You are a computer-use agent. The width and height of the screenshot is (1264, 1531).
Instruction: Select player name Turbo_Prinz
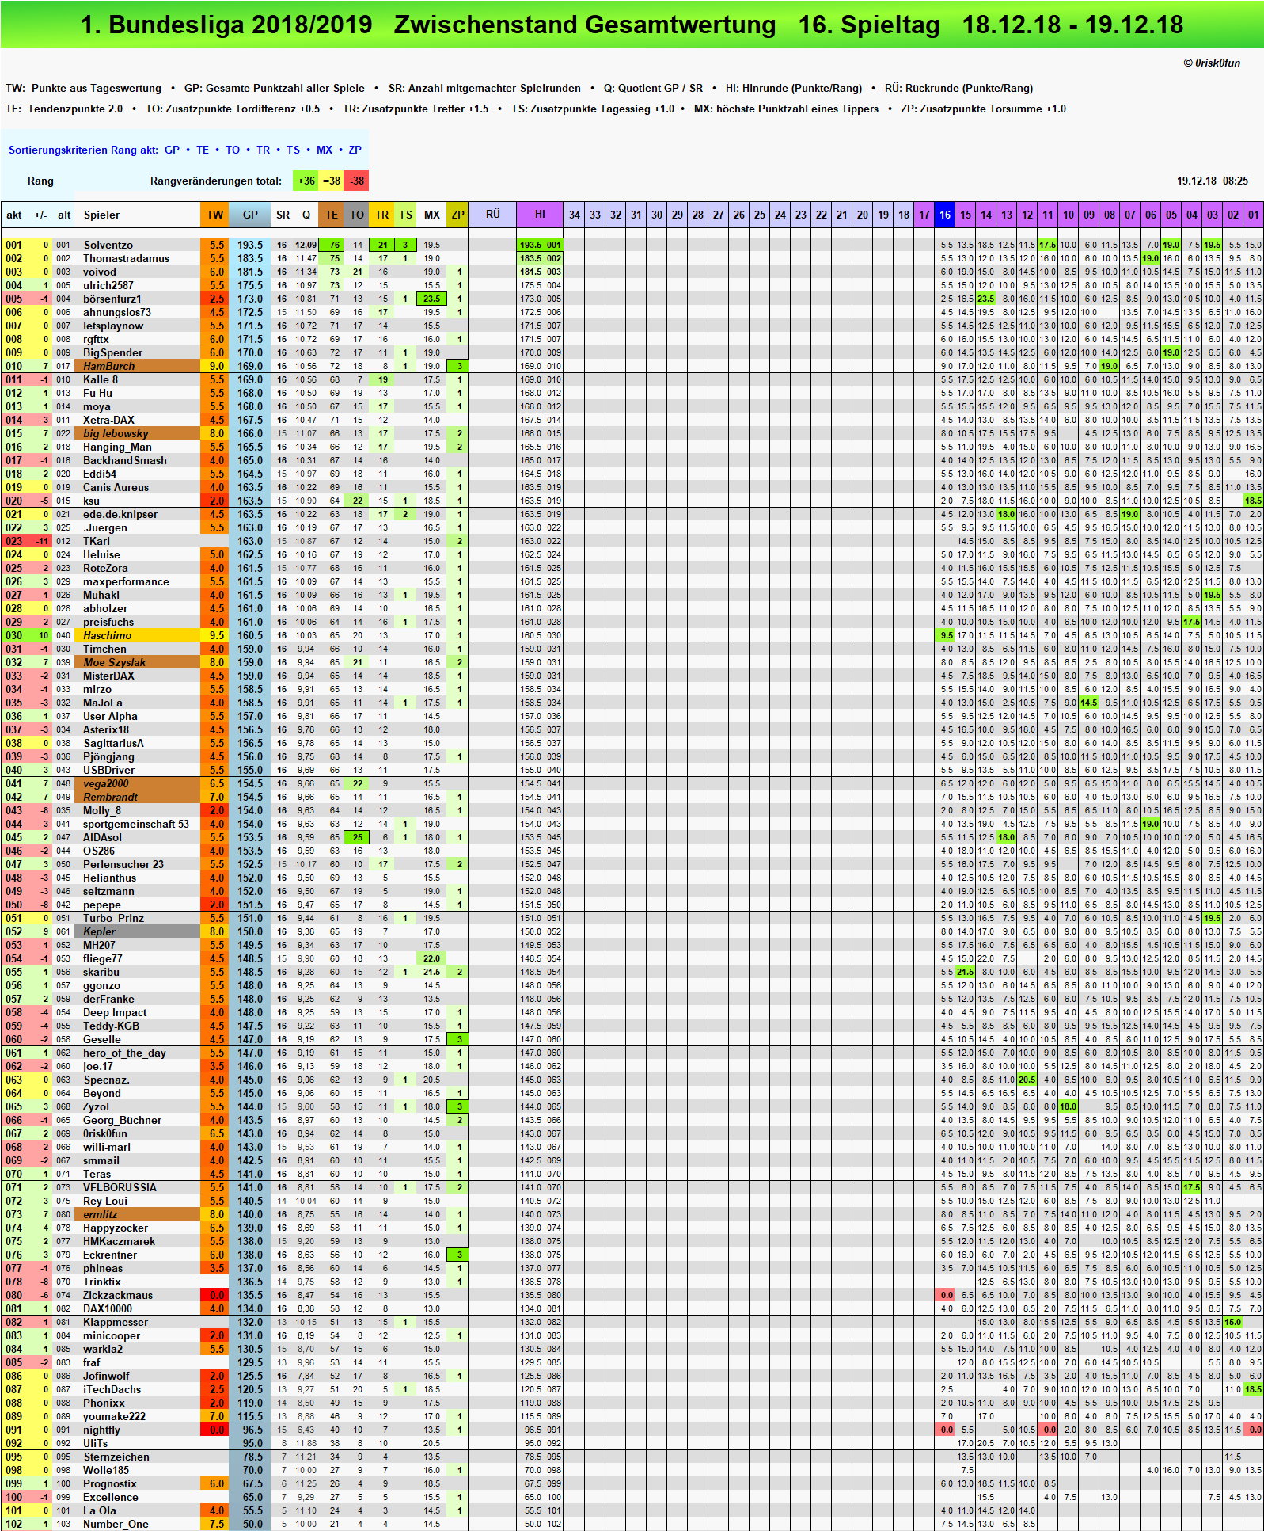tap(114, 918)
